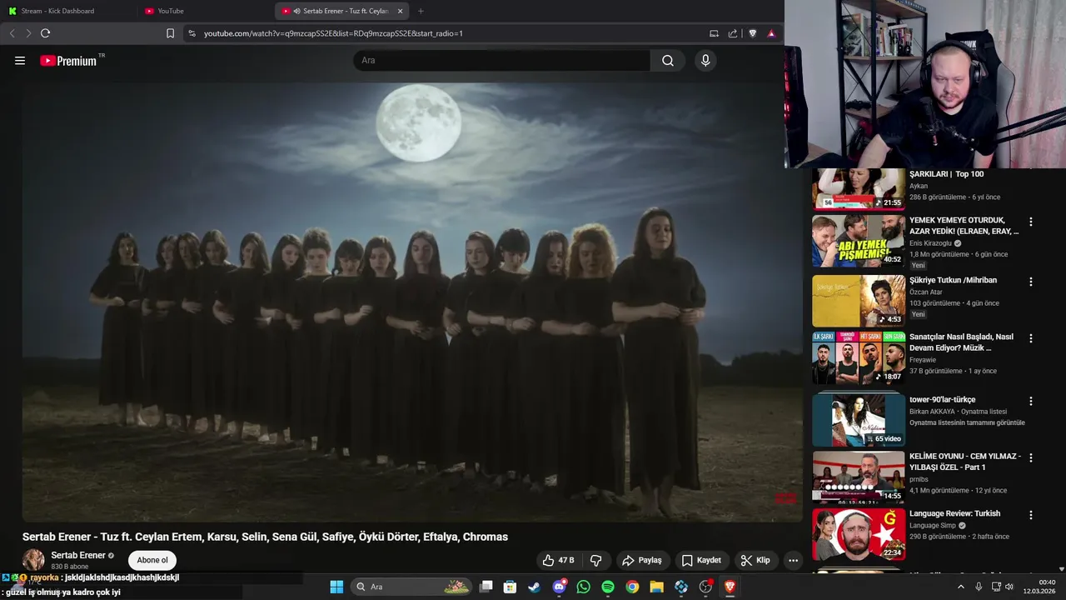The height and width of the screenshot is (600, 1066).
Task: Open site settings icon beside the URL
Action: pyautogui.click(x=192, y=33)
